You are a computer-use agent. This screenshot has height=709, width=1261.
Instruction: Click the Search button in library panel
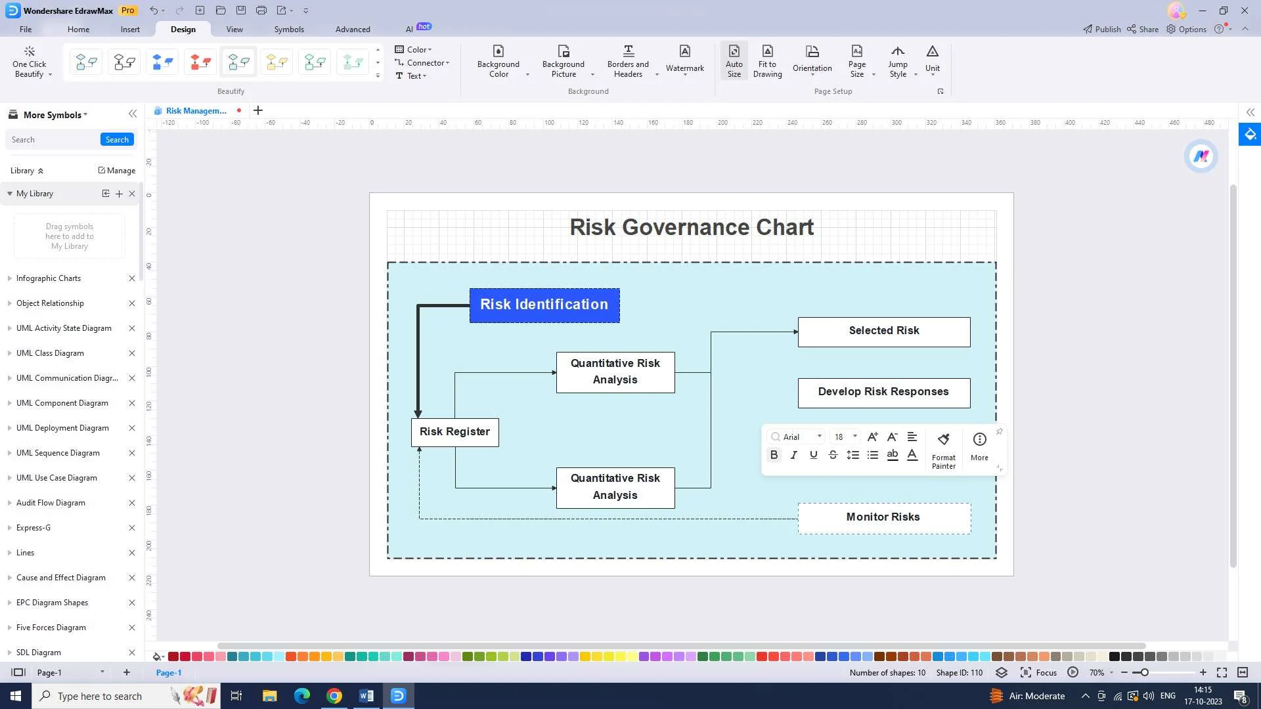pyautogui.click(x=117, y=139)
